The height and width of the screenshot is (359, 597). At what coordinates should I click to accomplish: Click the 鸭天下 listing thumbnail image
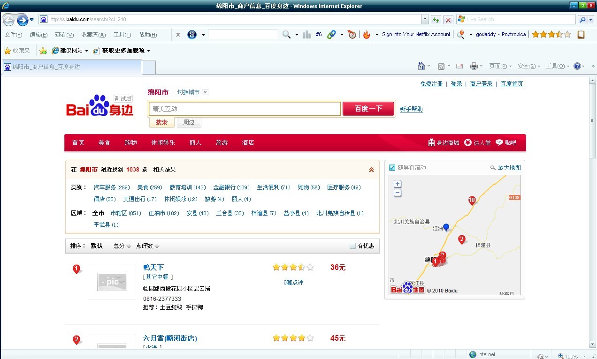tap(112, 282)
